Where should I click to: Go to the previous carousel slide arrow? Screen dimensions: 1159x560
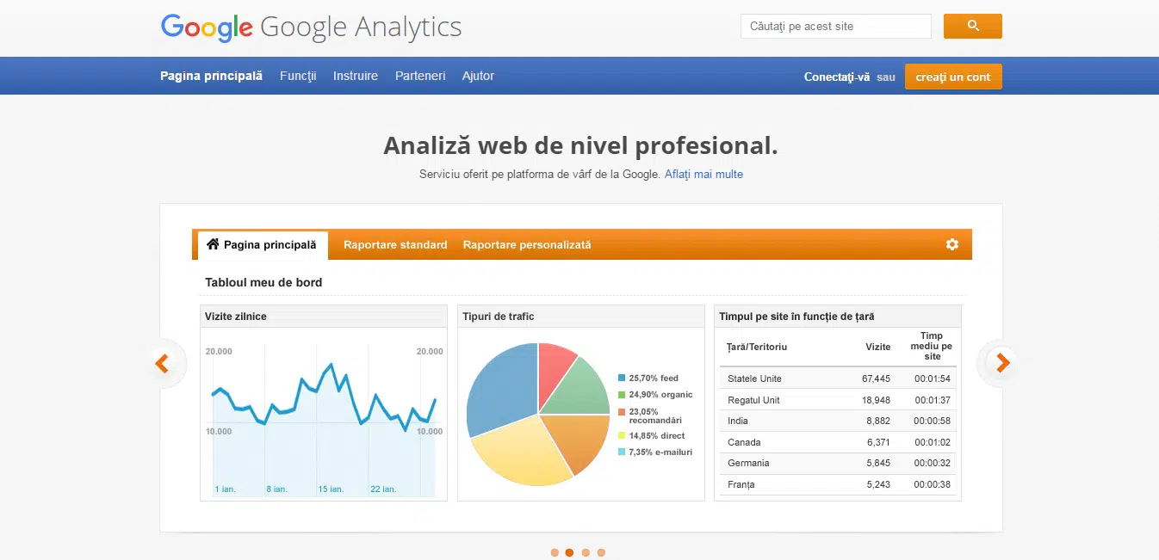pyautogui.click(x=162, y=363)
